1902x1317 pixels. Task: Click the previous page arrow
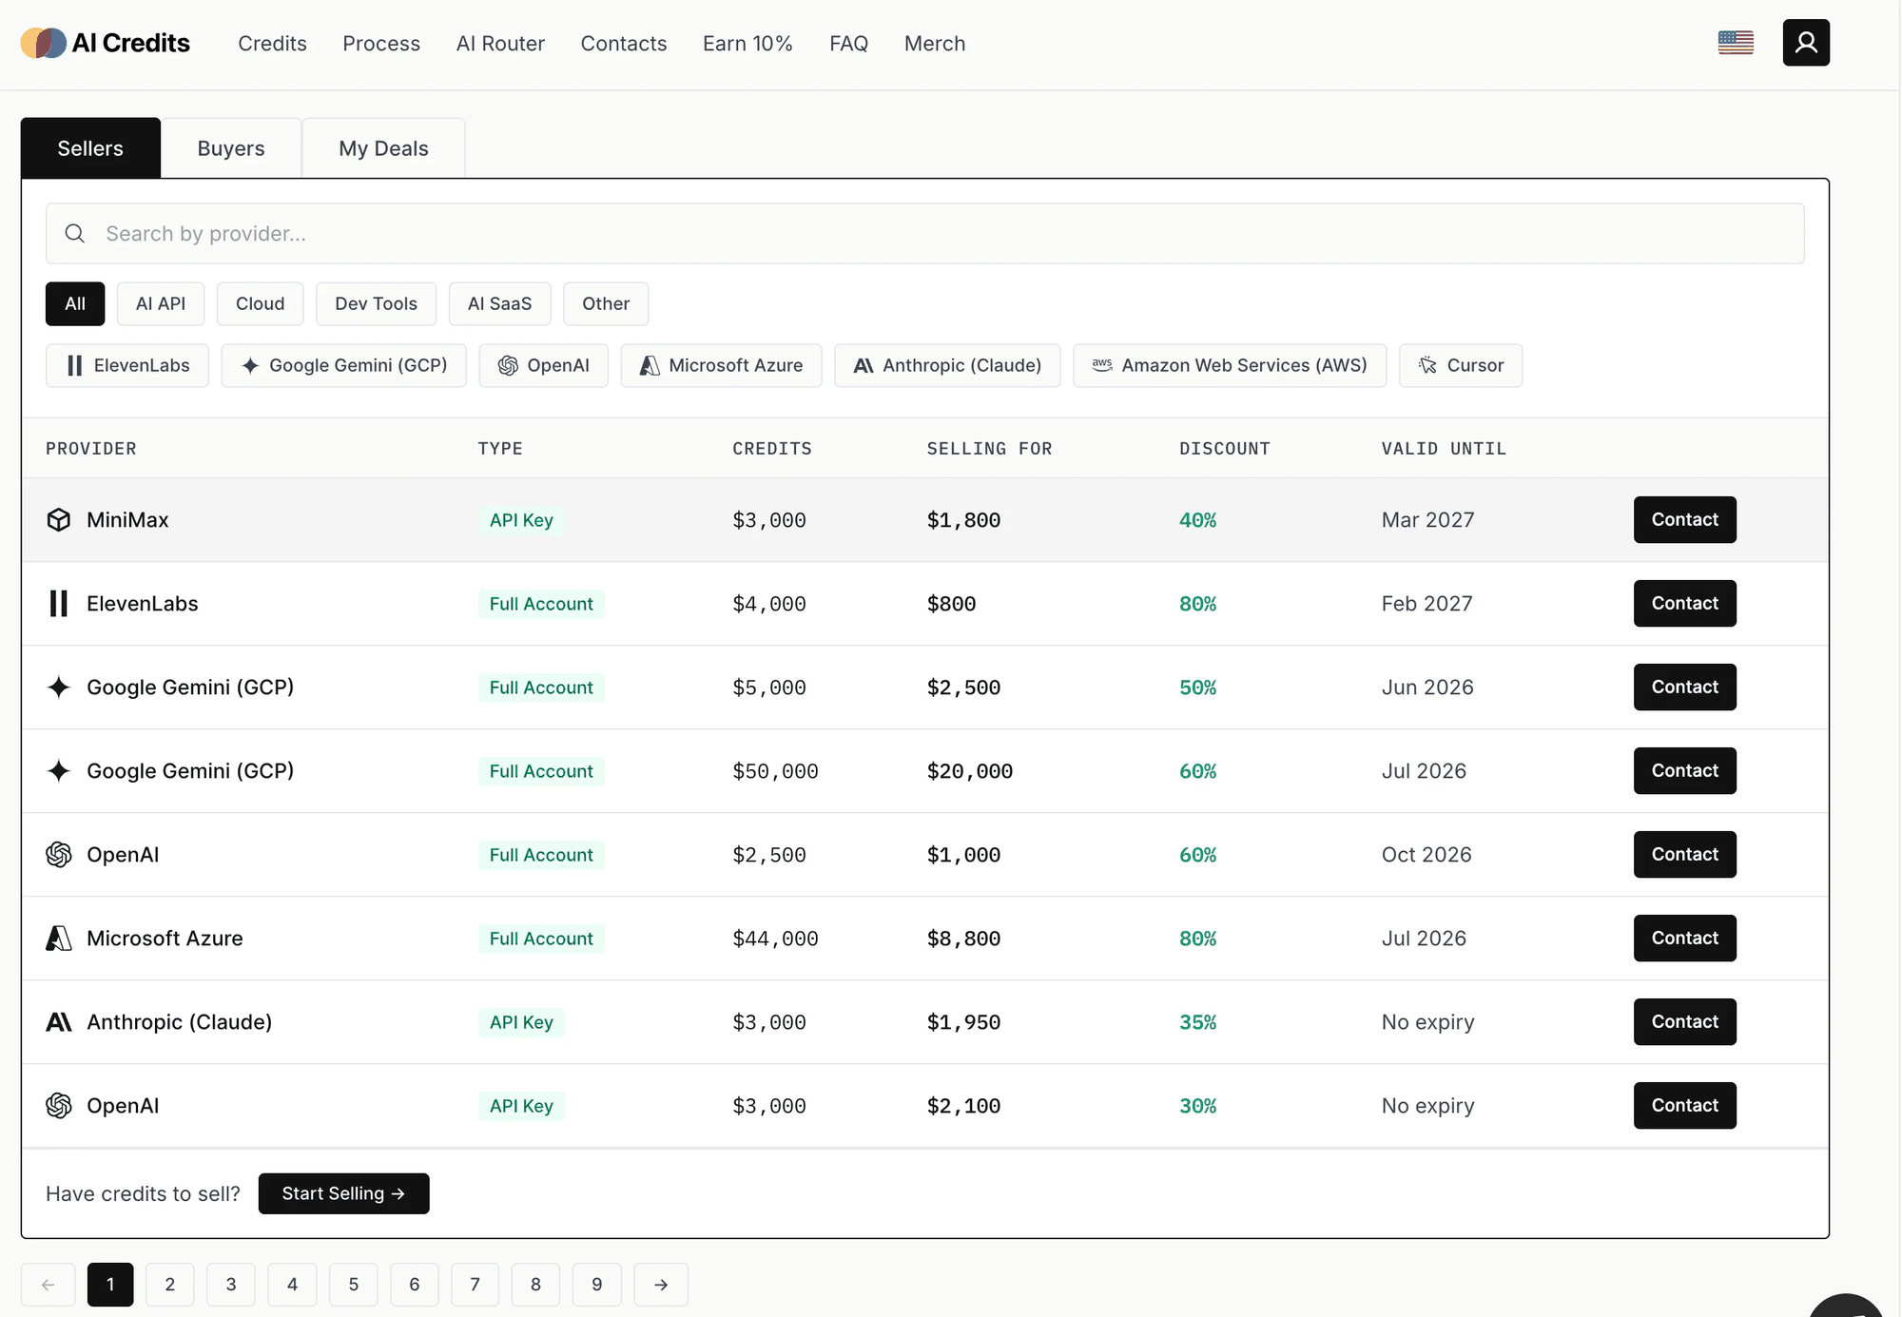(49, 1285)
